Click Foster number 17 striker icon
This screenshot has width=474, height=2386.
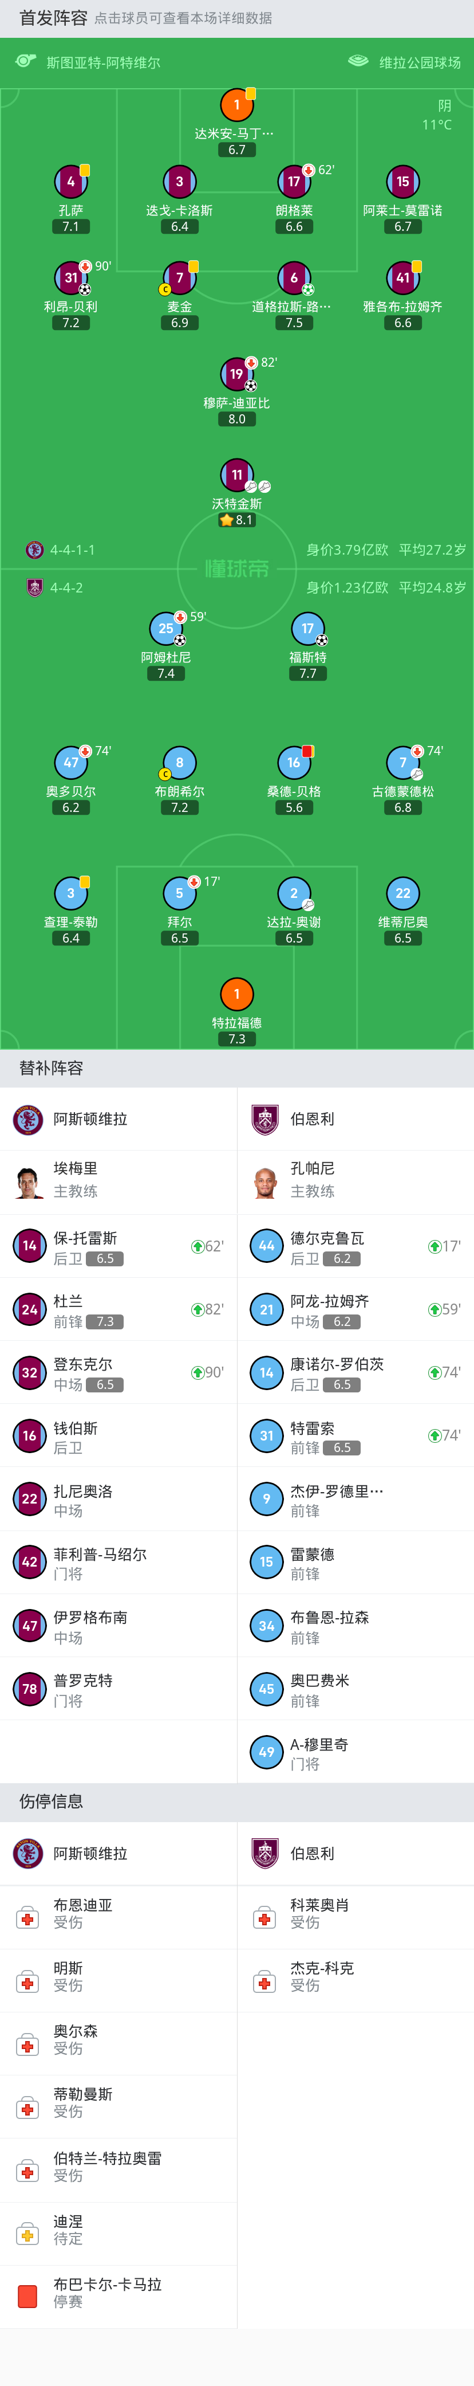(x=307, y=628)
